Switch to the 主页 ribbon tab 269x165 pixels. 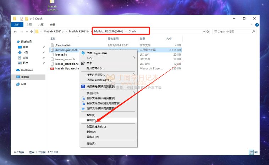coord(29,25)
